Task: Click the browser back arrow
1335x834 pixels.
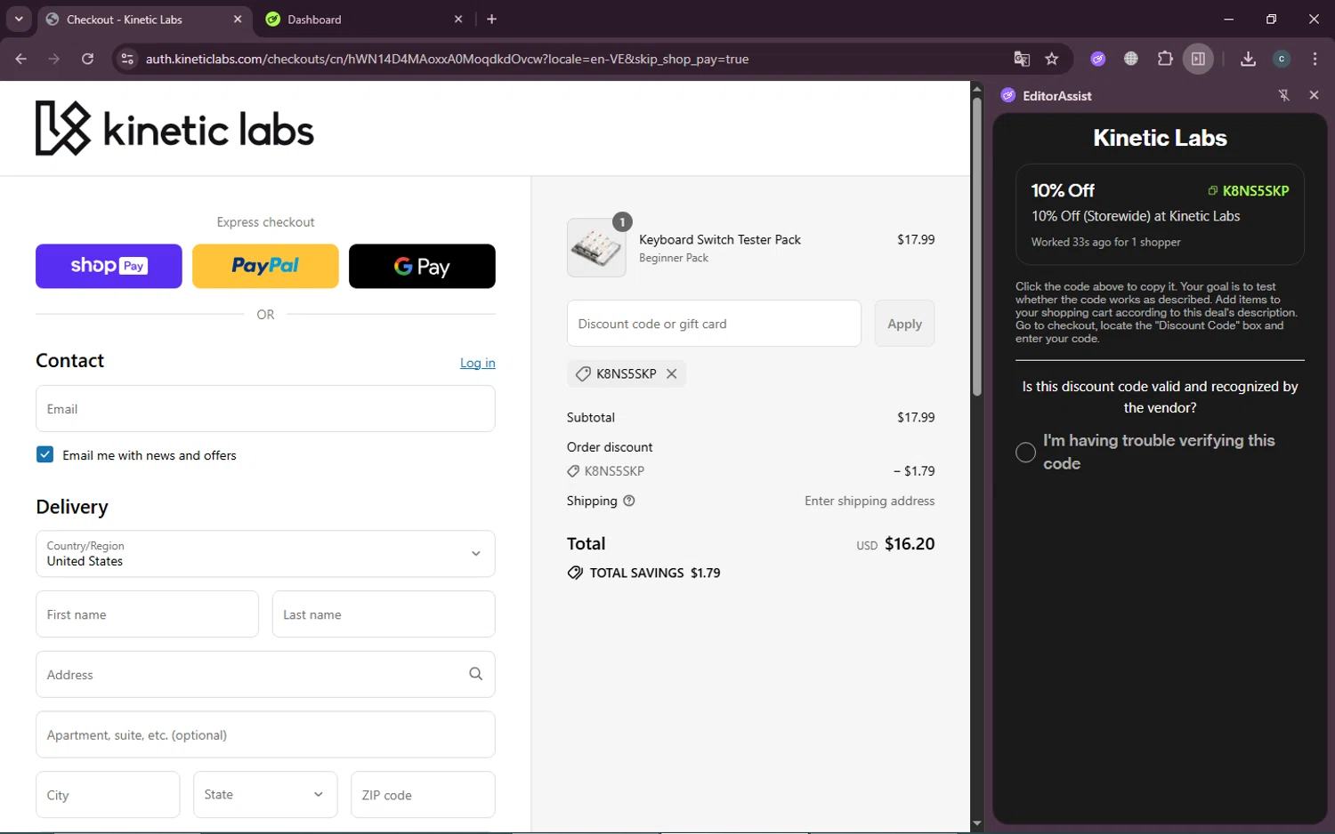Action: (x=21, y=59)
